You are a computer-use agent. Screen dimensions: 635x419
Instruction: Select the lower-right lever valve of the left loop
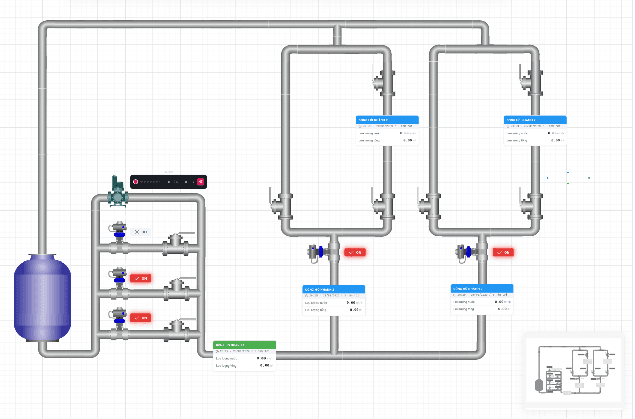383,203
